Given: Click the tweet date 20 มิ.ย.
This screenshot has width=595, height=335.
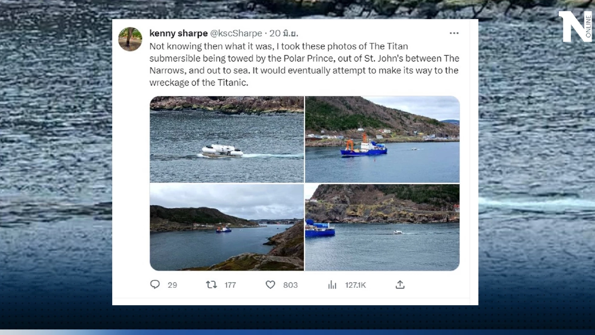Looking at the screenshot, I should coord(284,33).
